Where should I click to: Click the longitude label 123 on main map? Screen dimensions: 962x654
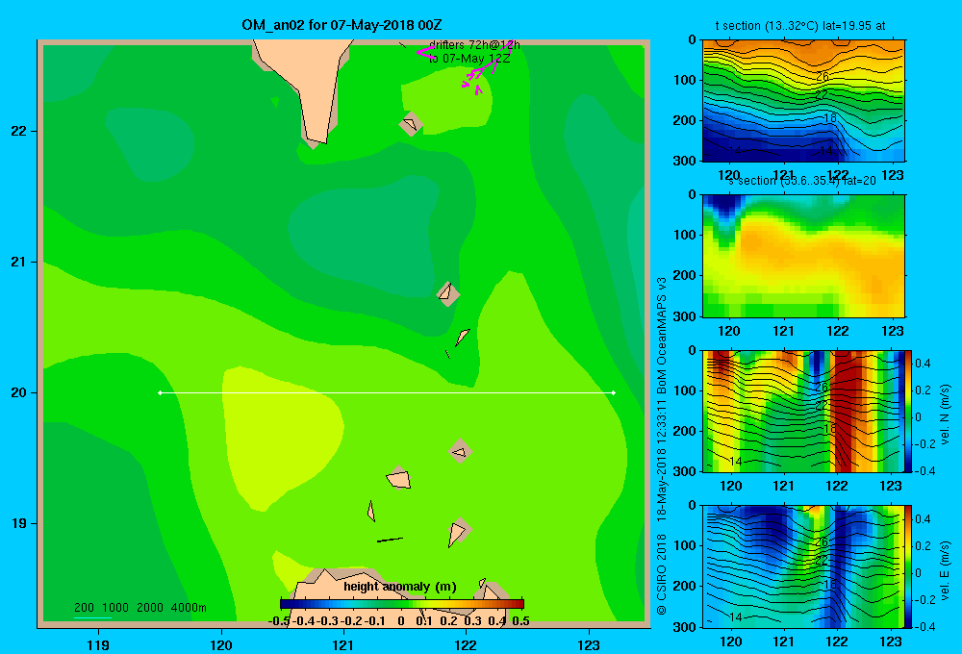tap(589, 644)
